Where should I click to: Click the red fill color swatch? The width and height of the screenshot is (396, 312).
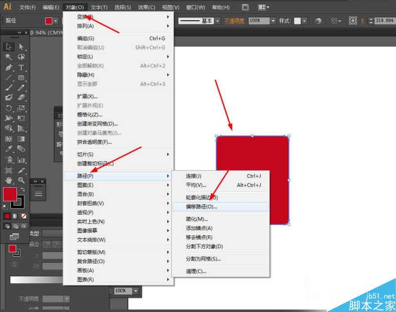click(10, 194)
